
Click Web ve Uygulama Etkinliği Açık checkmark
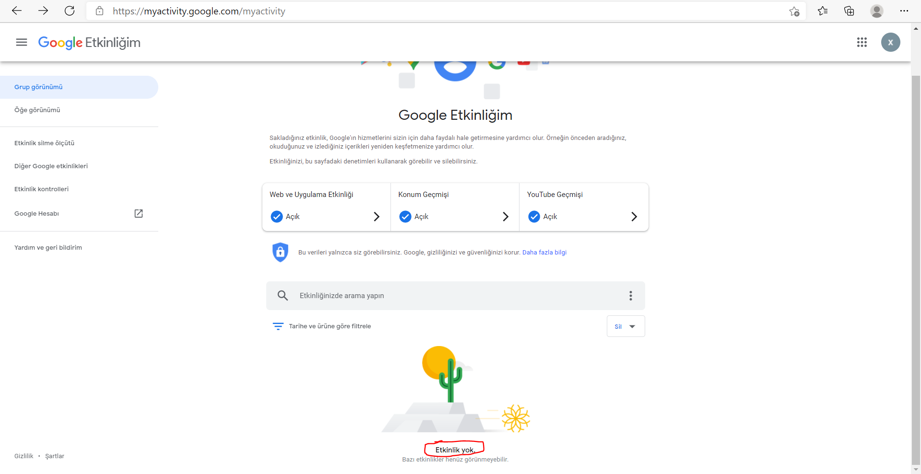click(x=277, y=217)
